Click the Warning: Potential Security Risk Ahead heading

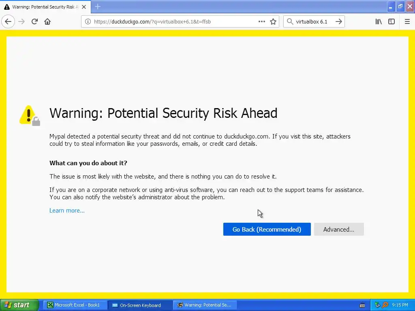click(x=163, y=113)
